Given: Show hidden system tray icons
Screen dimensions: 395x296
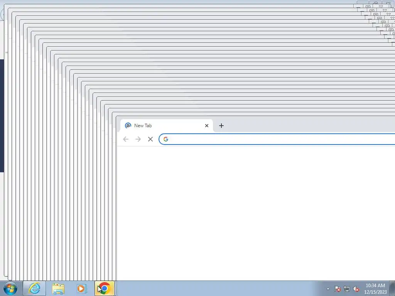Looking at the screenshot, I should click(x=328, y=289).
